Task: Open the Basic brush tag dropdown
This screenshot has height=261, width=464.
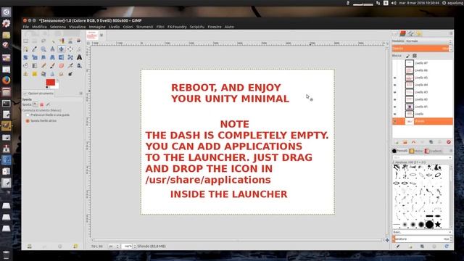Action: pos(422,232)
